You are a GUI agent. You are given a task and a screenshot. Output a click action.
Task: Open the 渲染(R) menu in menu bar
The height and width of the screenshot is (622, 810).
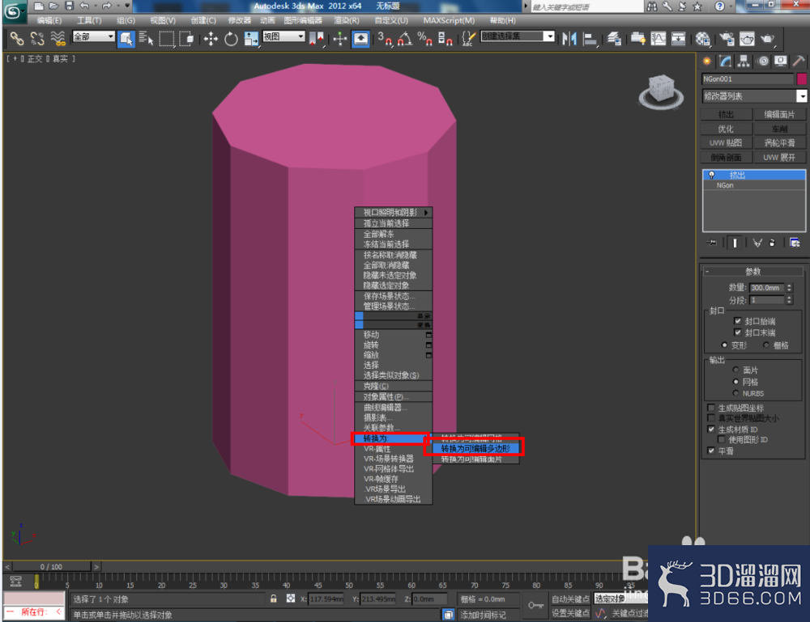coord(346,20)
